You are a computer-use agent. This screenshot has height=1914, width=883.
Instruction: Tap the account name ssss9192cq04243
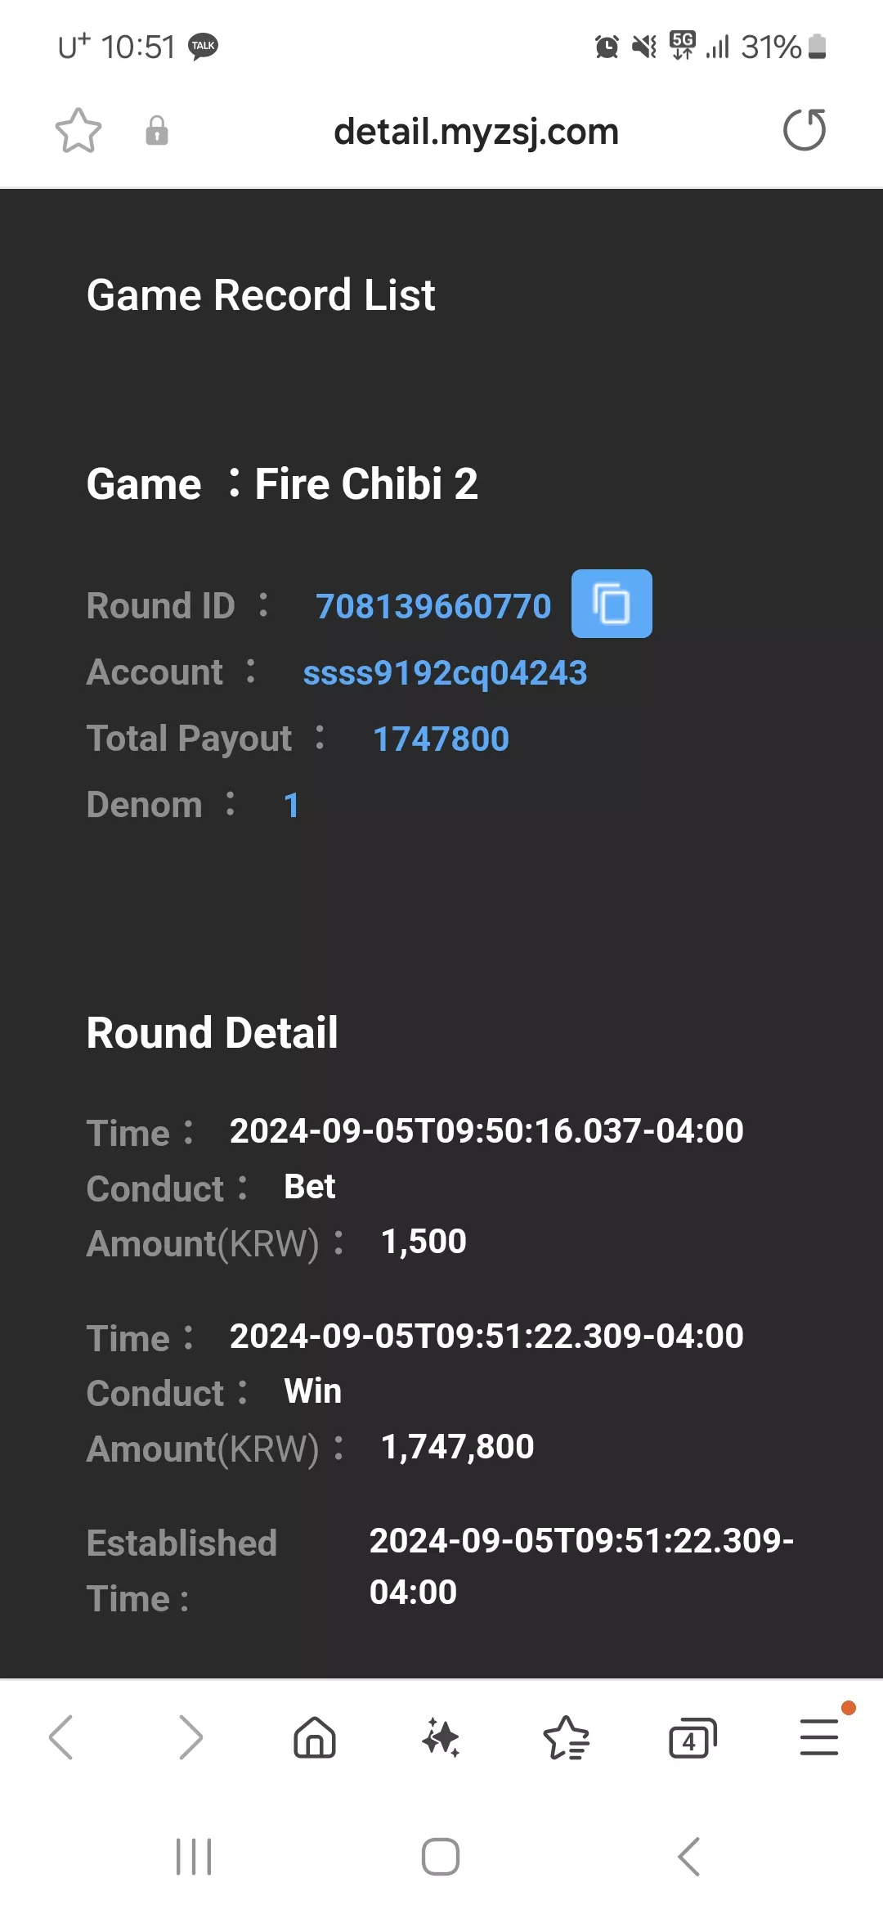pos(445,672)
